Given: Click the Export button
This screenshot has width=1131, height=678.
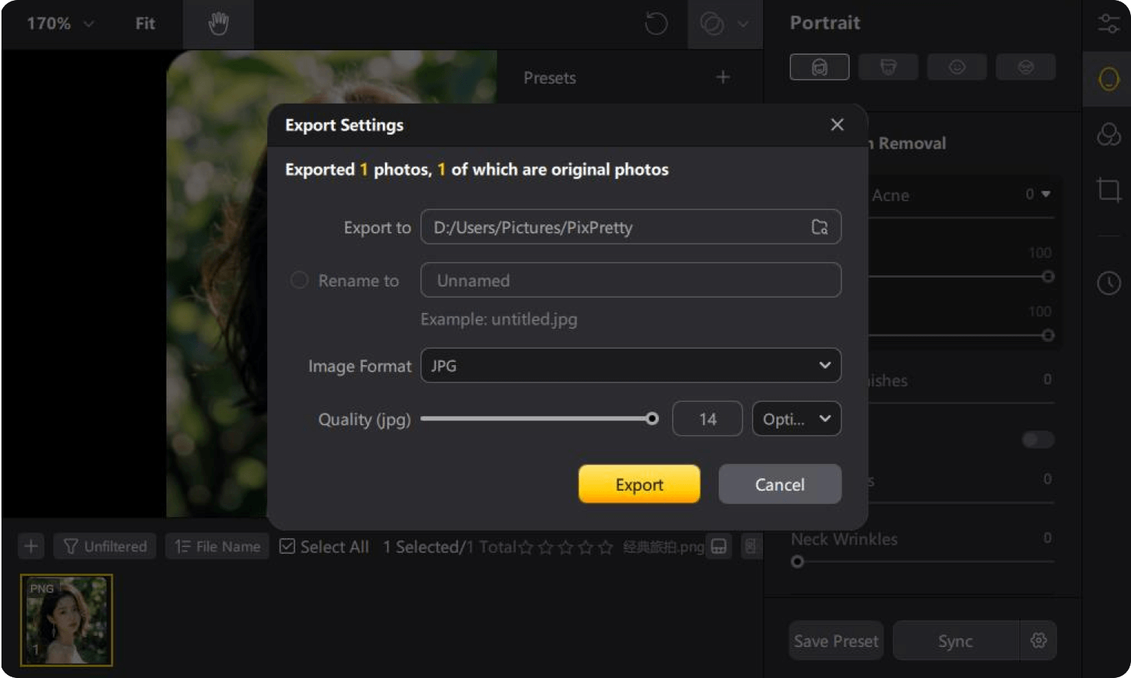Looking at the screenshot, I should click(x=638, y=484).
